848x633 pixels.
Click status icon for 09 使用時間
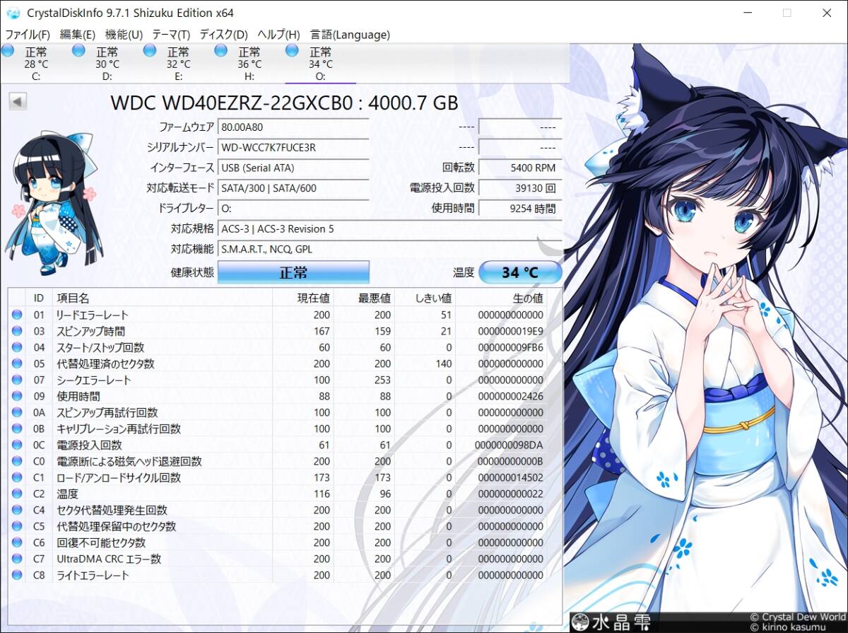(x=17, y=396)
